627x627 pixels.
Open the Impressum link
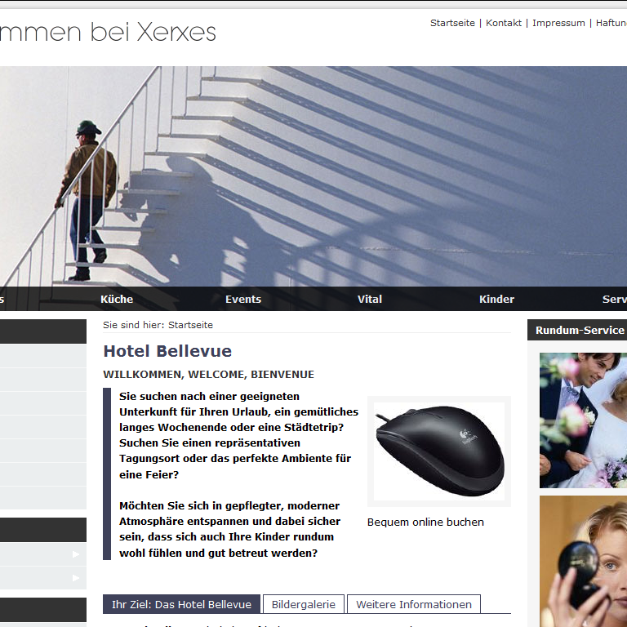558,23
